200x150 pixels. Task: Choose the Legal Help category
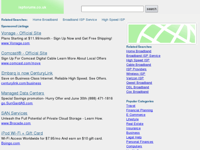point(134,137)
